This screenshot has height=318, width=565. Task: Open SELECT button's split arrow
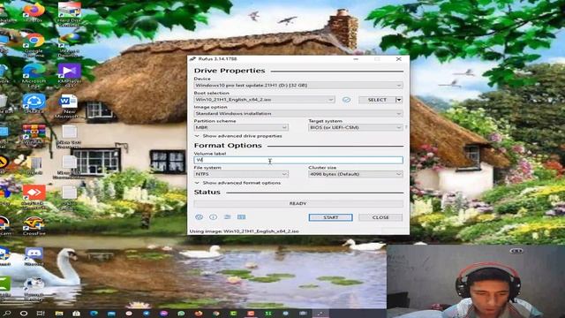pyautogui.click(x=399, y=100)
